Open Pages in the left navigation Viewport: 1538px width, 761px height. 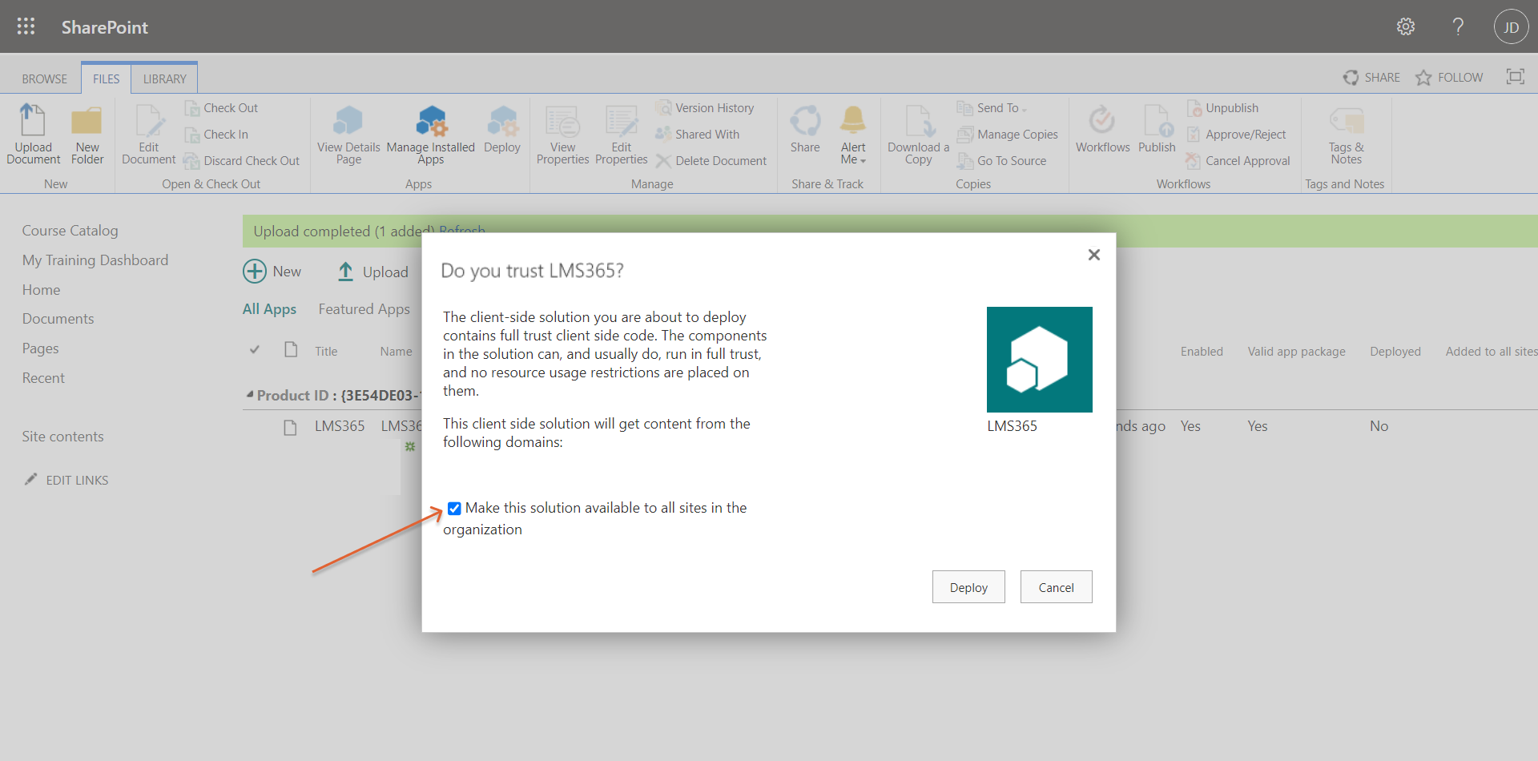[x=40, y=348]
